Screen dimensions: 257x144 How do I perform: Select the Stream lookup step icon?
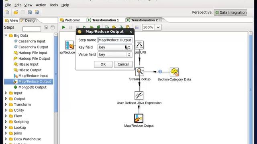click(x=140, y=72)
